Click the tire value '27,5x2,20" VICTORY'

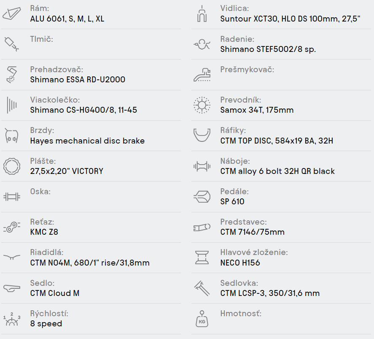67,171
